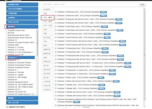Check Windows 7 Ultimate (x64) DVD
The width and height of the screenshot is (152, 109).
(x=56, y=85)
